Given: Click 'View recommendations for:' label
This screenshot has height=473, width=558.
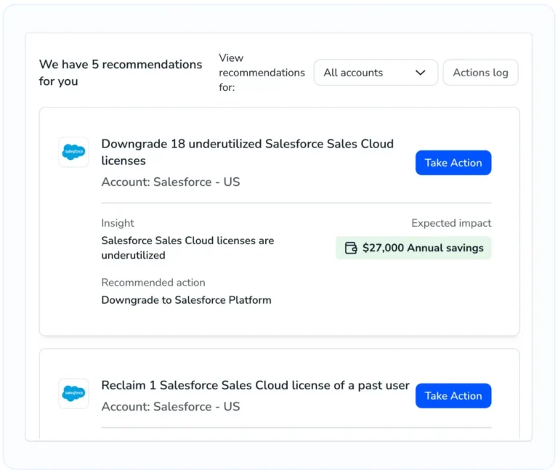Looking at the screenshot, I should (262, 73).
